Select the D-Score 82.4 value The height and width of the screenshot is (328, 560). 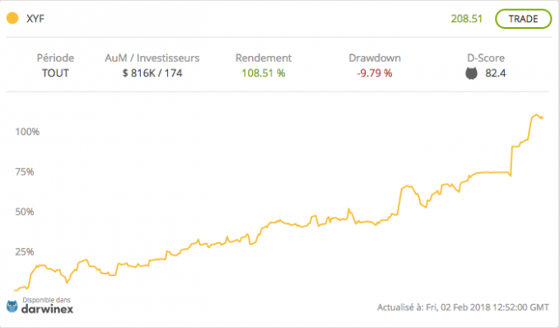(x=496, y=73)
